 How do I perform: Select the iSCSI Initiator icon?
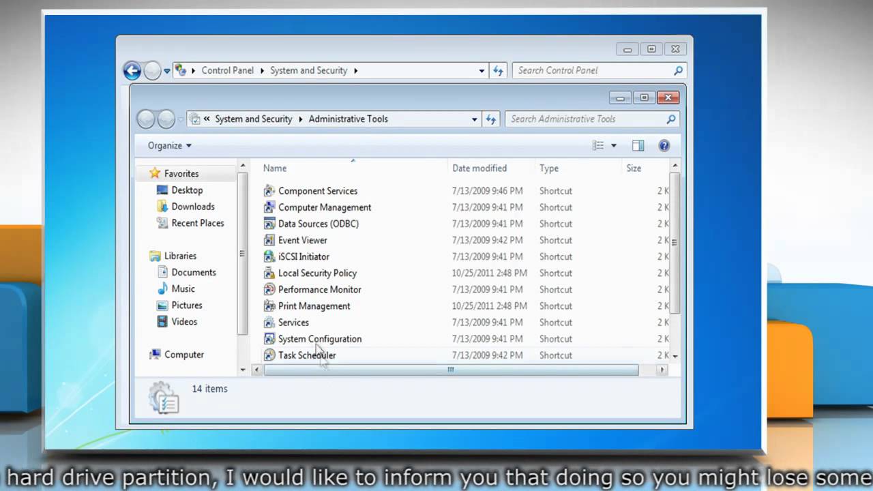tap(269, 256)
